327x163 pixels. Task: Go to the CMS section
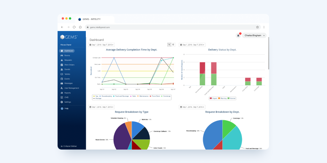click(65, 97)
